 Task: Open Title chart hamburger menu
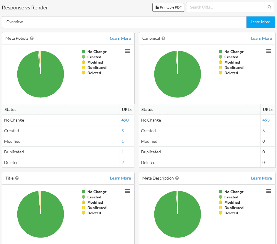[128, 191]
